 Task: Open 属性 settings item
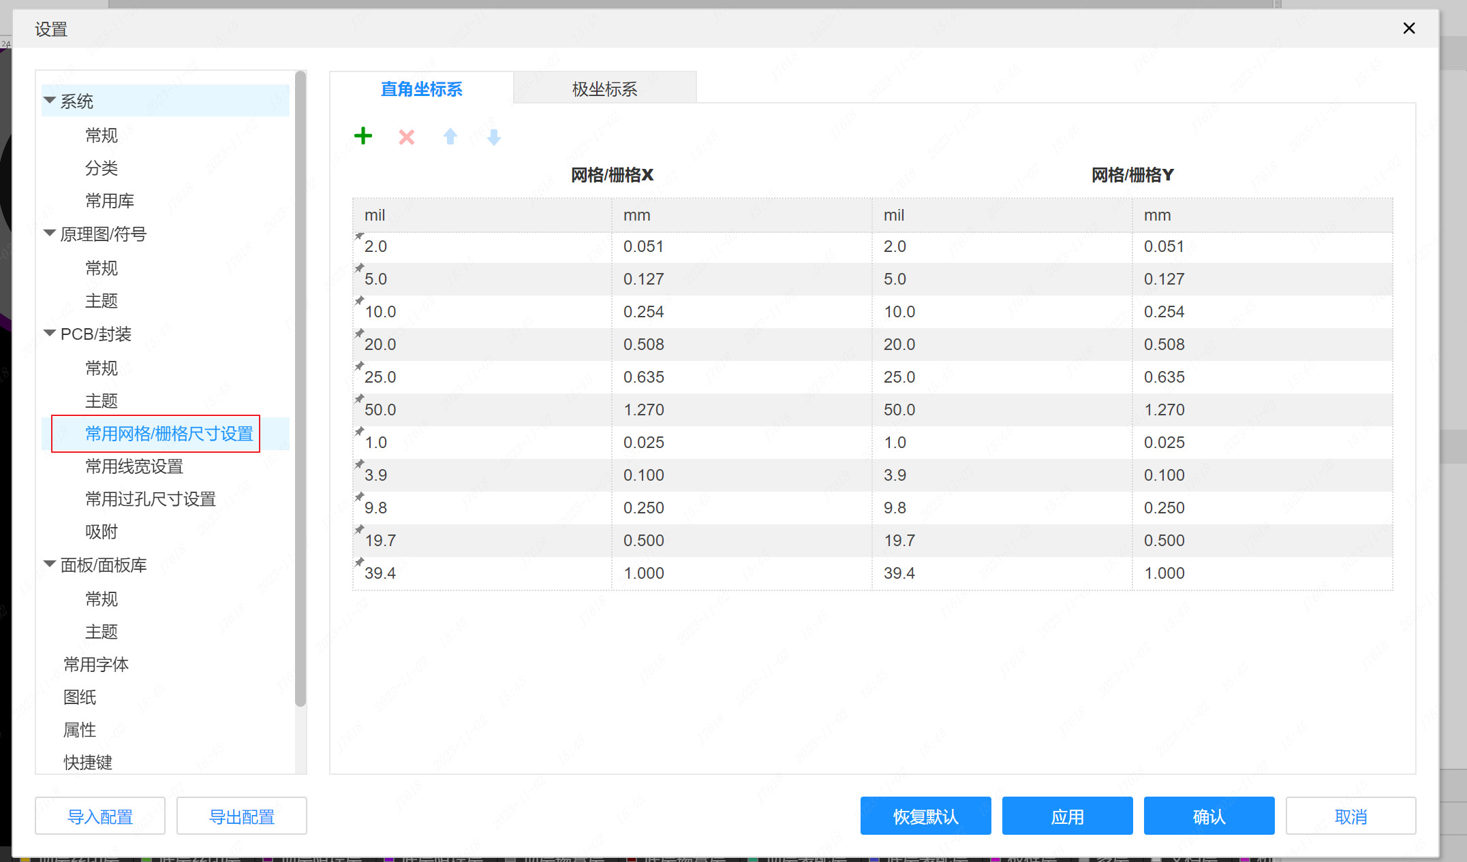click(80, 730)
